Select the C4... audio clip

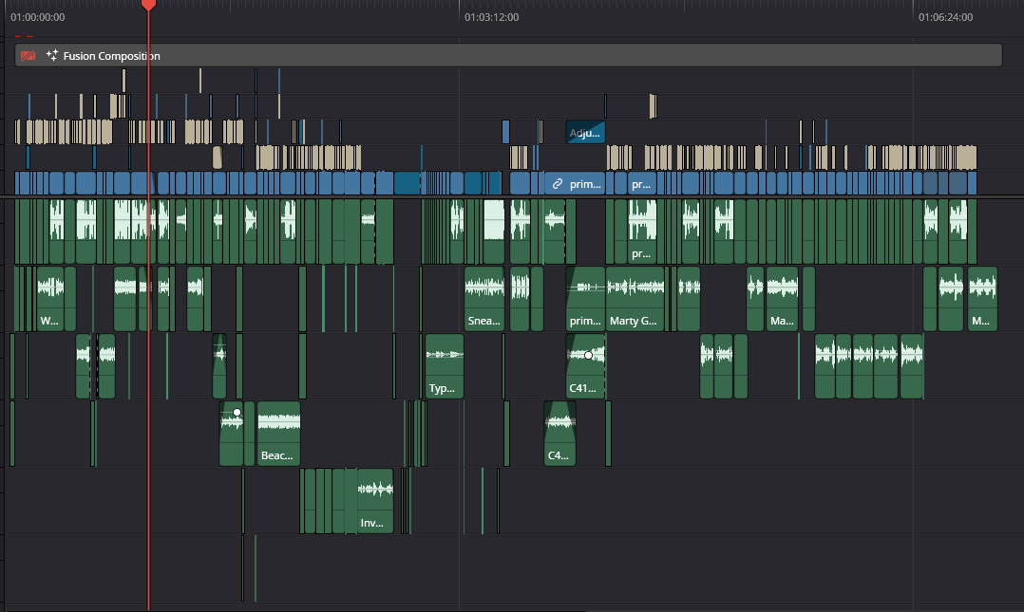coord(559,434)
